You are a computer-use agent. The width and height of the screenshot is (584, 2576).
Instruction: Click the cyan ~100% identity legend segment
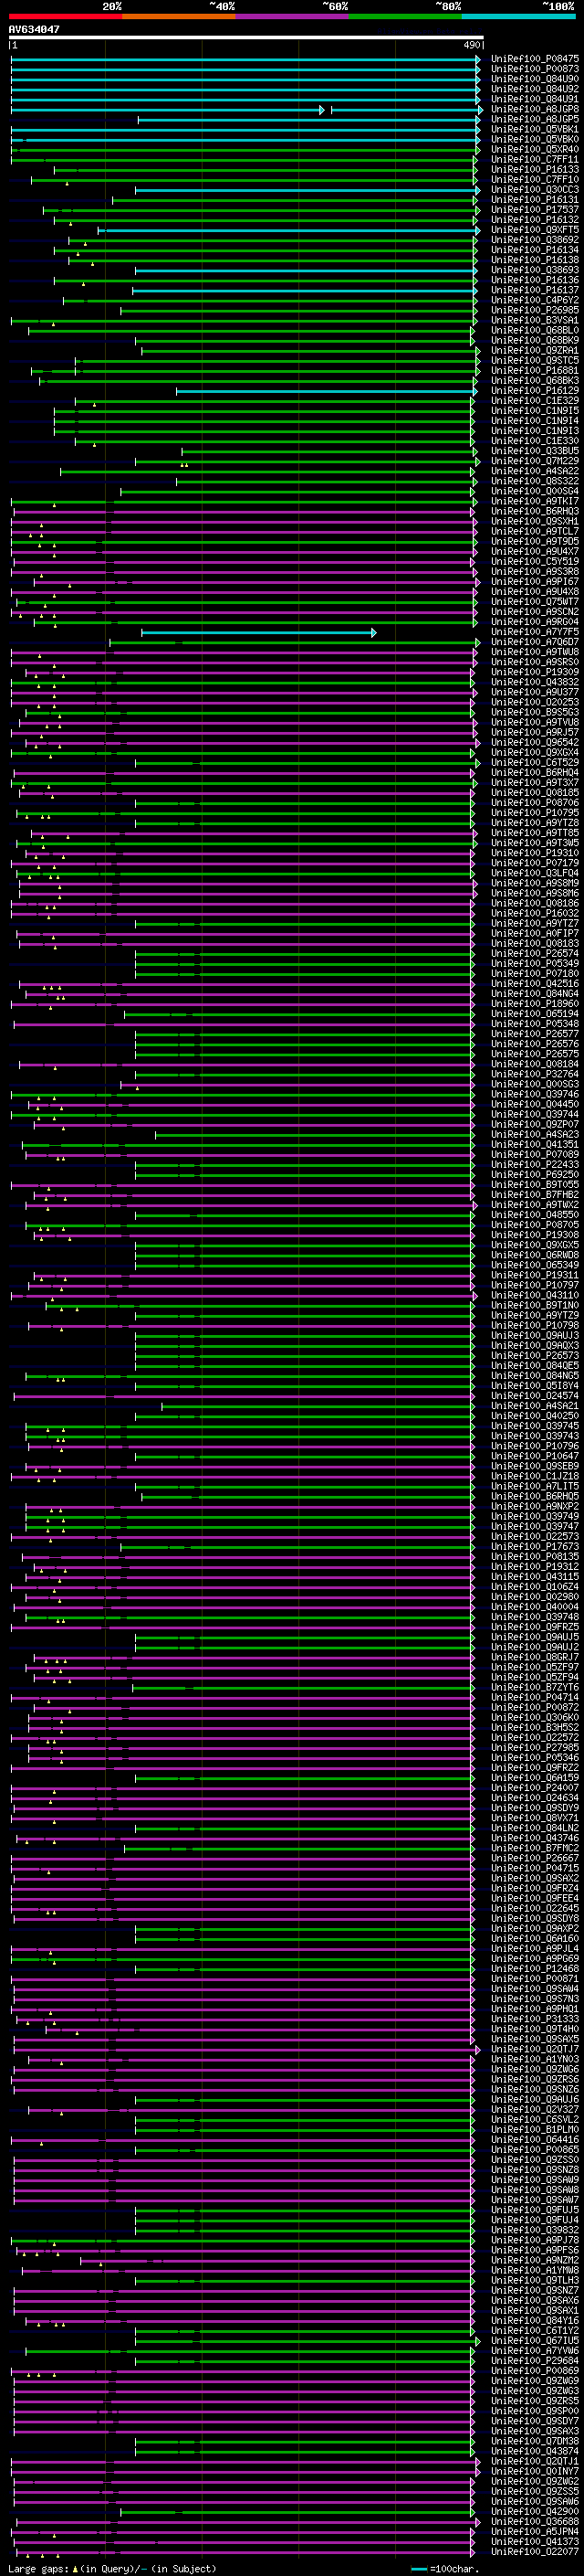coord(519,16)
